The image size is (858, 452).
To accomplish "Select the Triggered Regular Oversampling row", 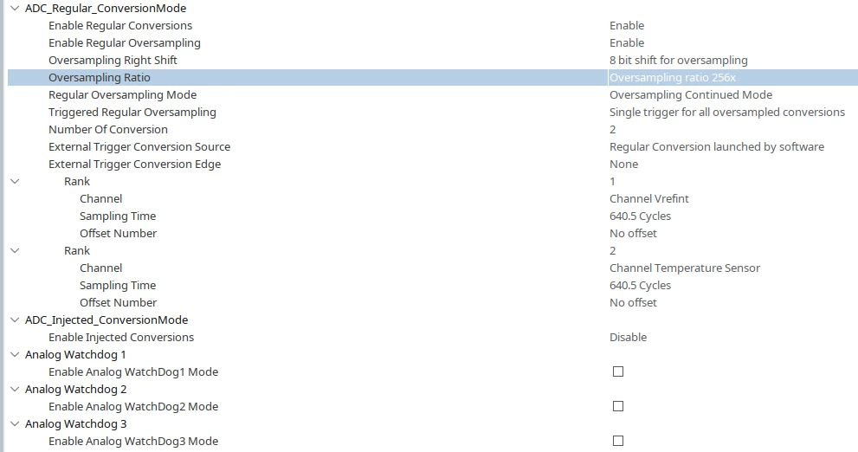I will coord(432,113).
